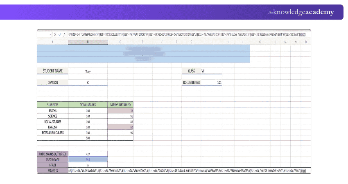348x184 pixels.
Task: Select total marks 100 in ENGLISH row
Action: pos(88,127)
